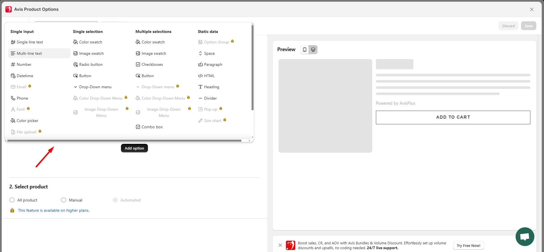Close the Avis Product Options window
The width and height of the screenshot is (544, 252).
click(532, 9)
